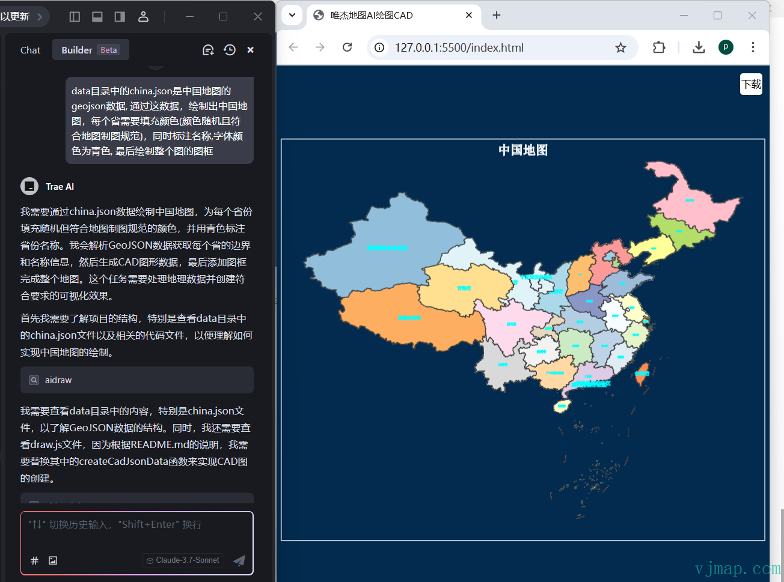Expand the browser tab search dropdown
This screenshot has width=784, height=582.
(x=292, y=15)
